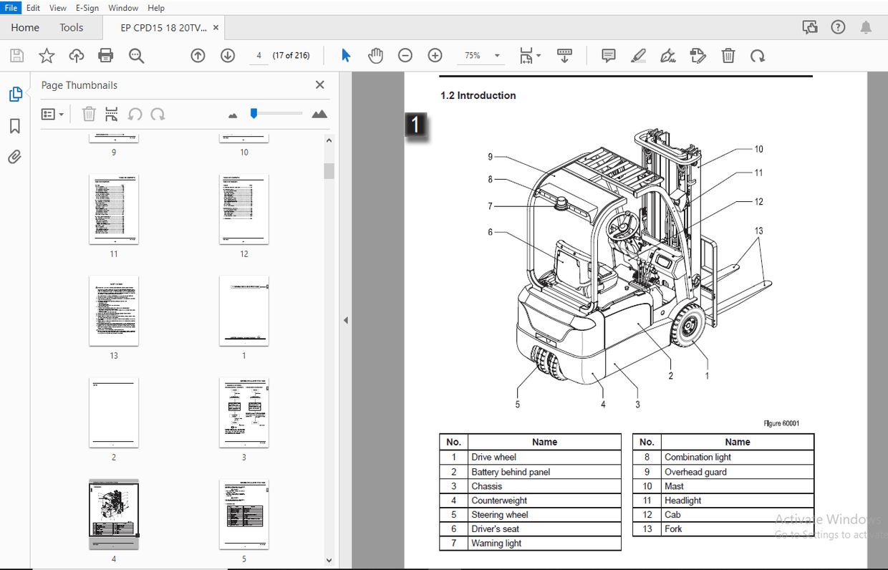This screenshot has height=570, width=888.
Task: Choose the Selection arrow tool
Action: click(346, 56)
